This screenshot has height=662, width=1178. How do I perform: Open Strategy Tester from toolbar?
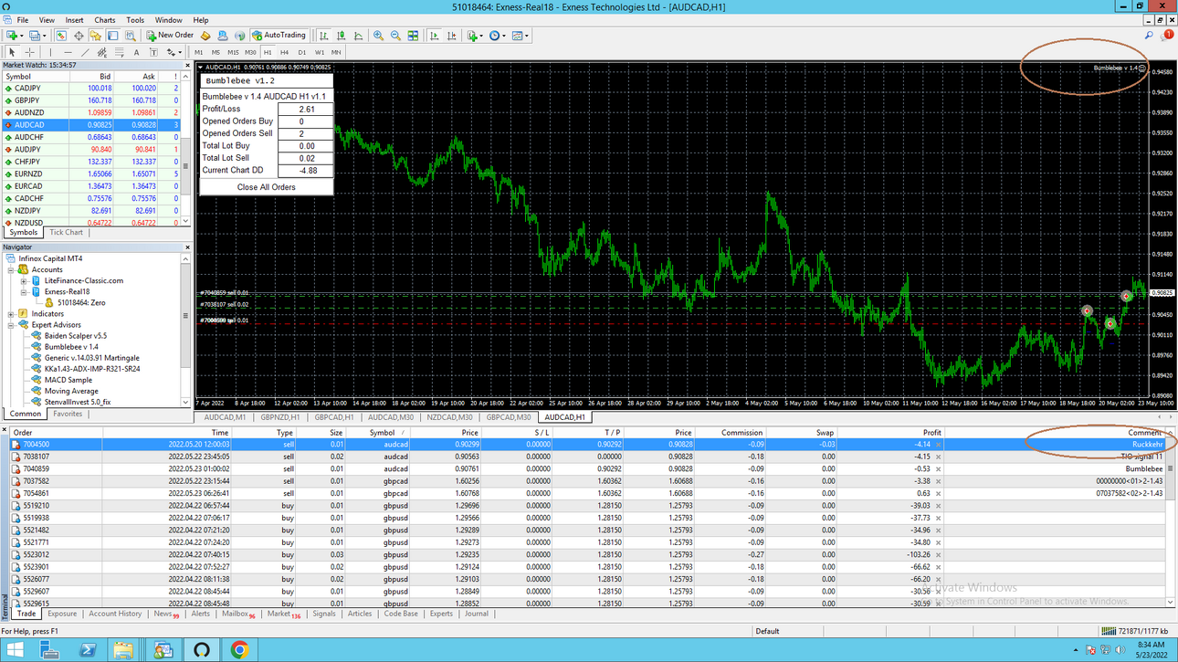coord(130,36)
